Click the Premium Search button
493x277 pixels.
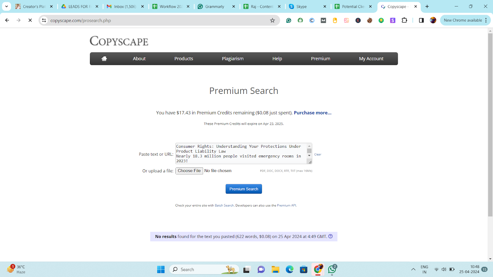pyautogui.click(x=244, y=189)
